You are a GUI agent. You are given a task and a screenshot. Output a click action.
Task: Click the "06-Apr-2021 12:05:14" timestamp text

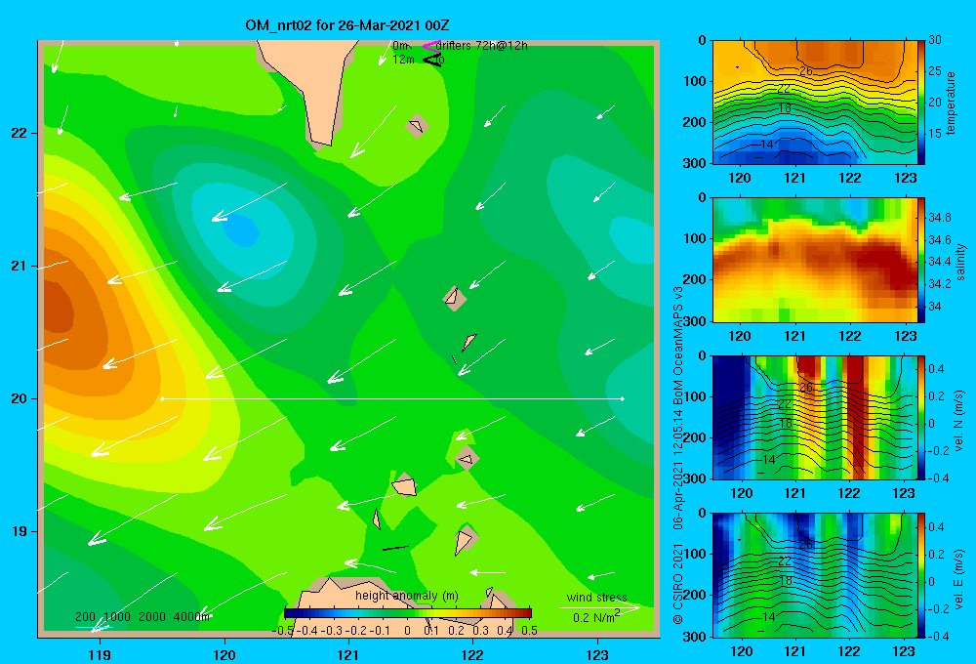[x=678, y=470]
